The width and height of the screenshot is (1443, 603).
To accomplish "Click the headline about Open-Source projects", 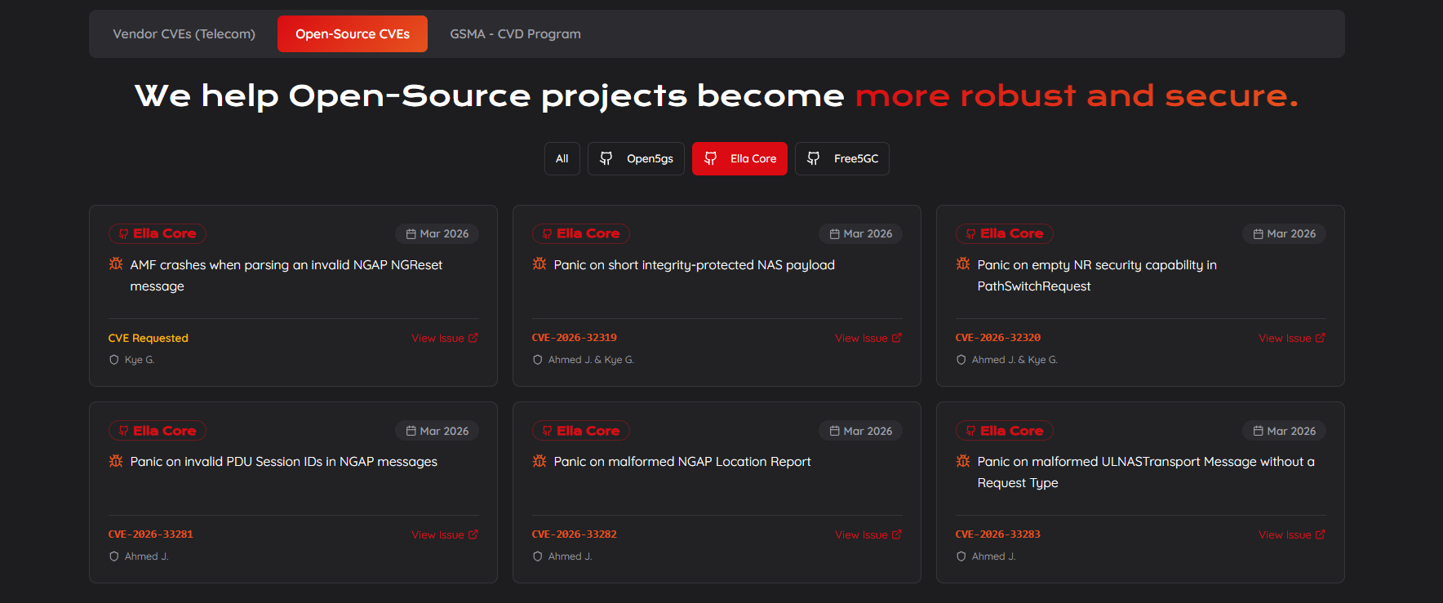I will [x=717, y=95].
